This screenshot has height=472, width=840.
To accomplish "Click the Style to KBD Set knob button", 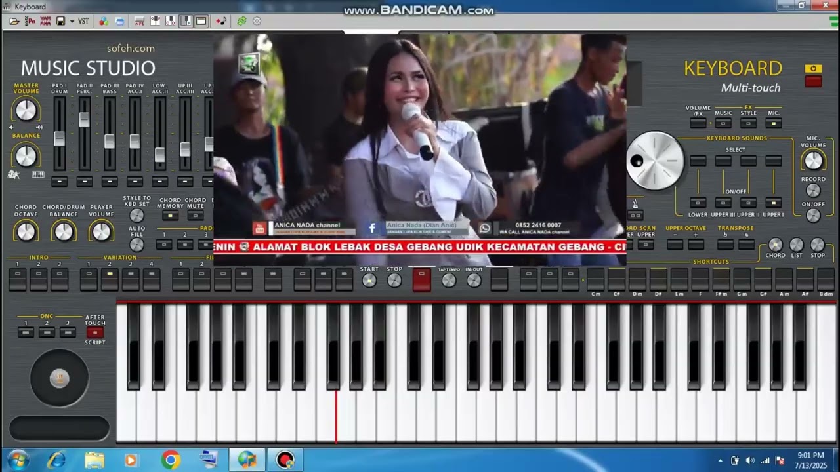I will (136, 215).
